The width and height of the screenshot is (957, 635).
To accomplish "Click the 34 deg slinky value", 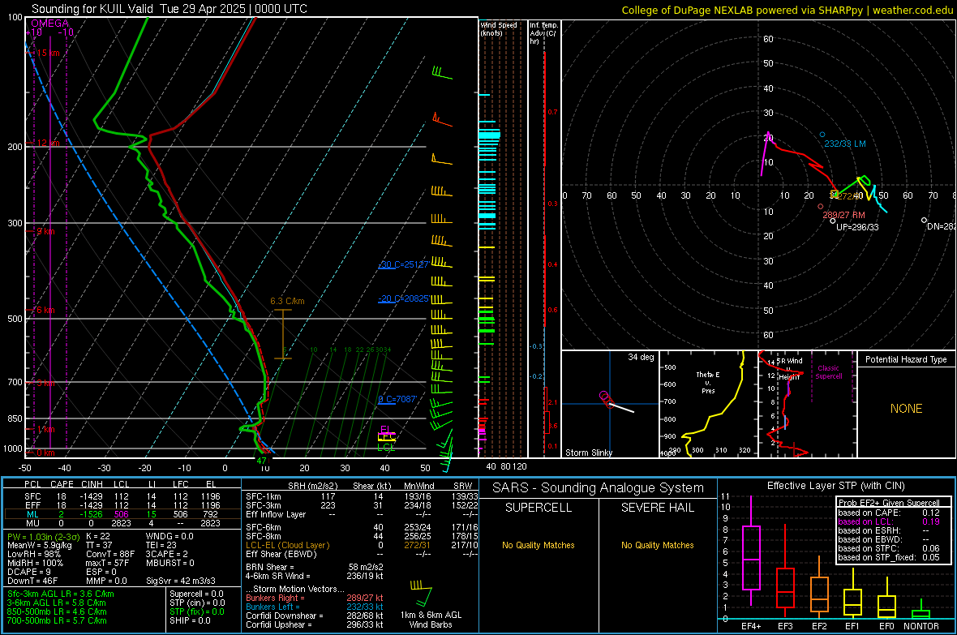I will click(641, 357).
